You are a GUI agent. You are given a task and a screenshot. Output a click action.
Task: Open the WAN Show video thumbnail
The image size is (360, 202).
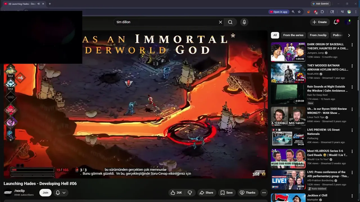288,116
